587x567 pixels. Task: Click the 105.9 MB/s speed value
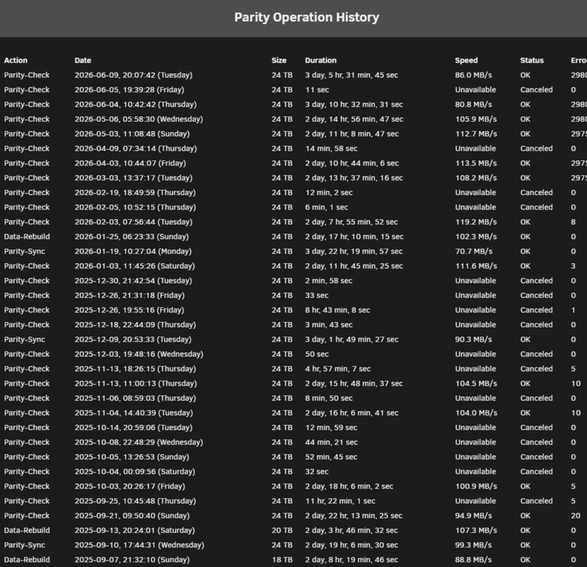tap(476, 119)
